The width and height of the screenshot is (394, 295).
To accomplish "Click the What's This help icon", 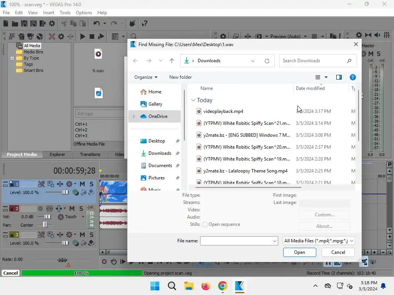I will pos(144,23).
